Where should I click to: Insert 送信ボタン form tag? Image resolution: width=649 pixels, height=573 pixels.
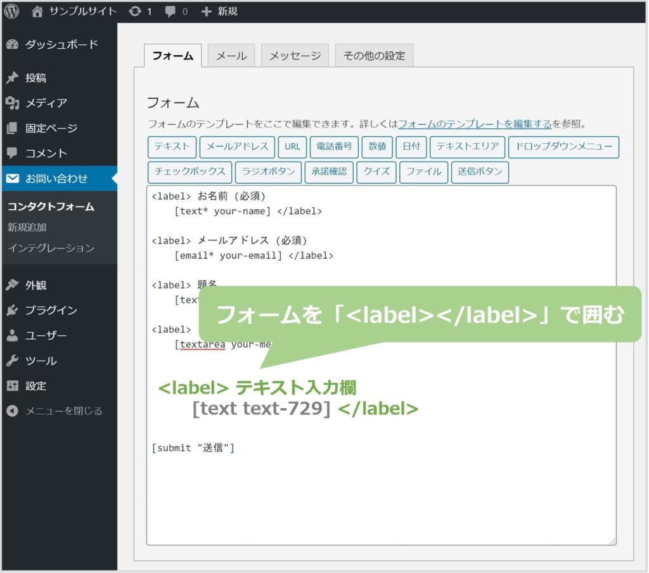click(x=480, y=172)
